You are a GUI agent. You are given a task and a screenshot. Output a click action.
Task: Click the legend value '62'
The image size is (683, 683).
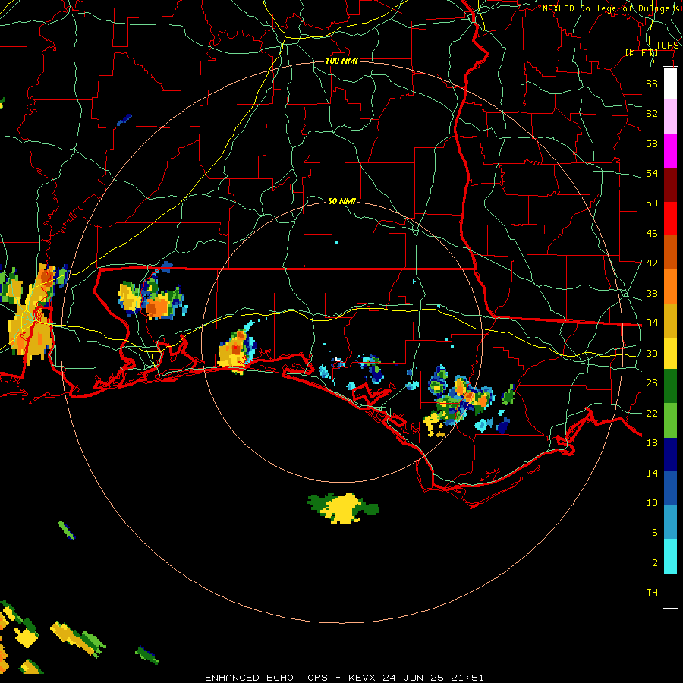[652, 114]
